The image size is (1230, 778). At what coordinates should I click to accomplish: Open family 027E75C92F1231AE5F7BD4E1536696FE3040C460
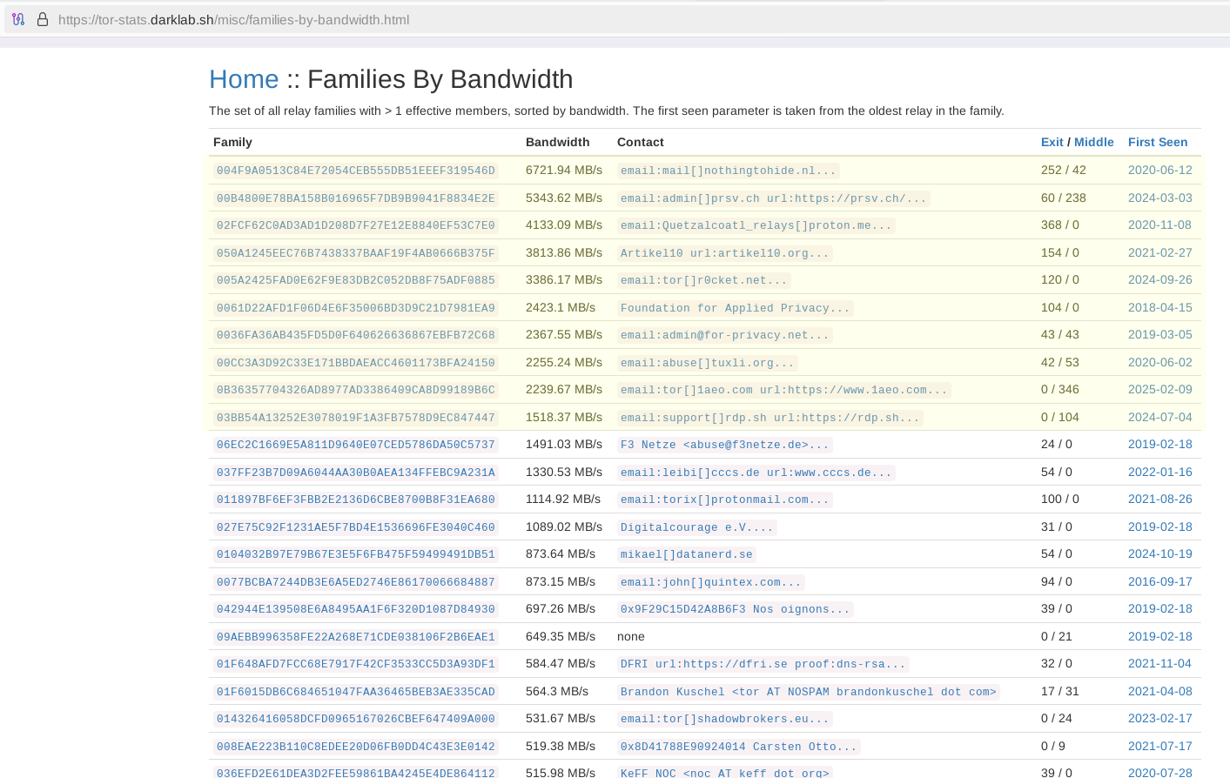356,527
